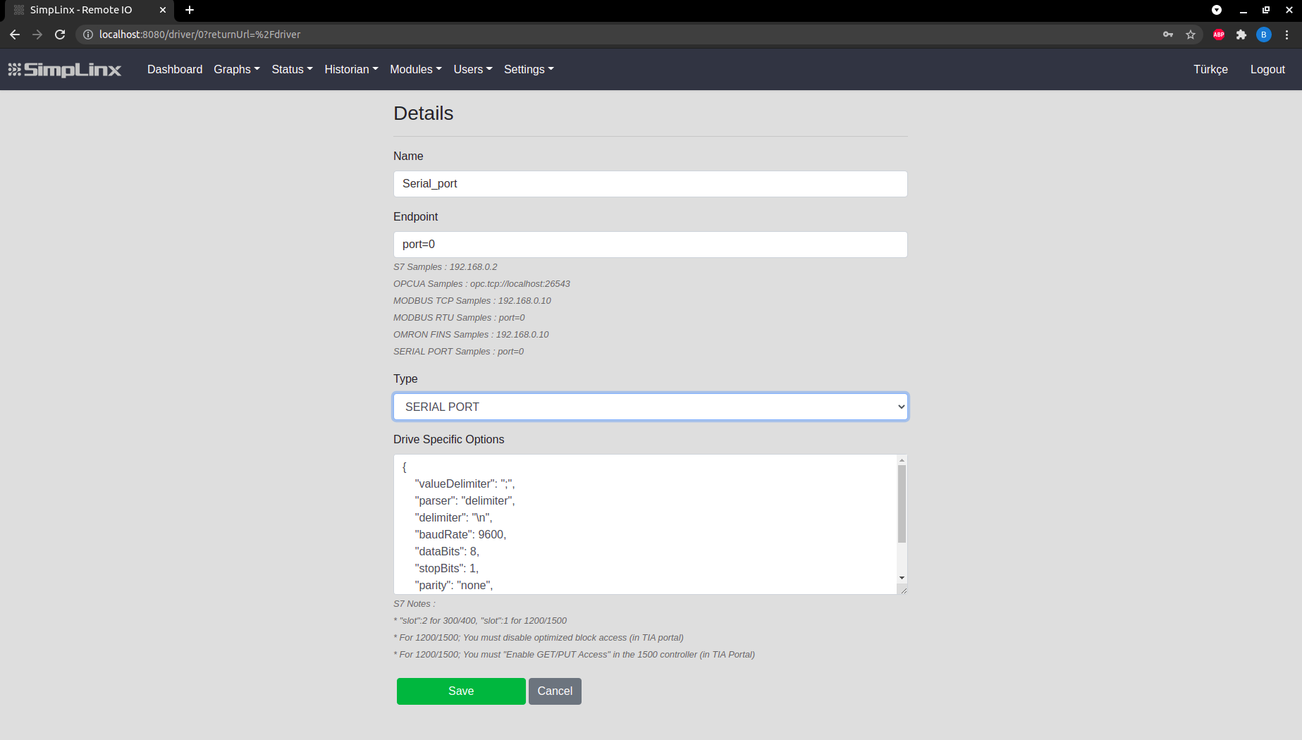Open the tab search dropdown icon
The width and height of the screenshot is (1302, 740).
[1217, 10]
